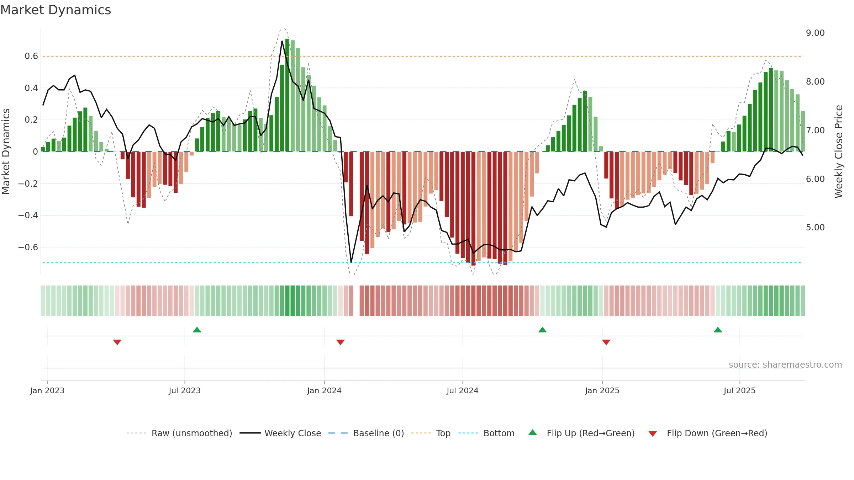Click the tallest dark green bar peak late 2023
Image resolution: width=854 pixels, height=480 pixels.
[x=288, y=95]
